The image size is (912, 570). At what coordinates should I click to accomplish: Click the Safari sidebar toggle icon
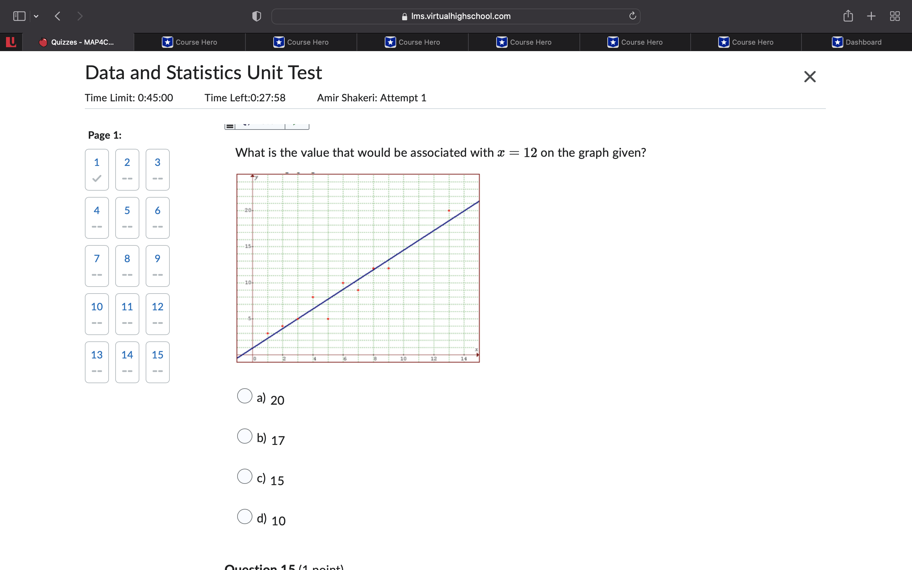click(19, 16)
